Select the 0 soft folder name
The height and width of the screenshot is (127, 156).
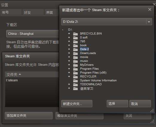[84, 38]
